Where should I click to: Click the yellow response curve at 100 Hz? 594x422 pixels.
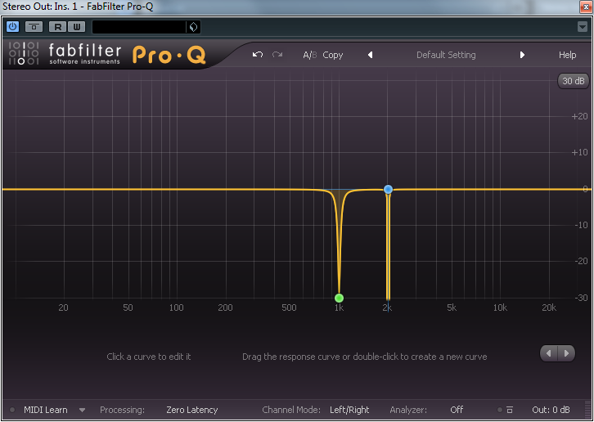pyautogui.click(x=176, y=189)
